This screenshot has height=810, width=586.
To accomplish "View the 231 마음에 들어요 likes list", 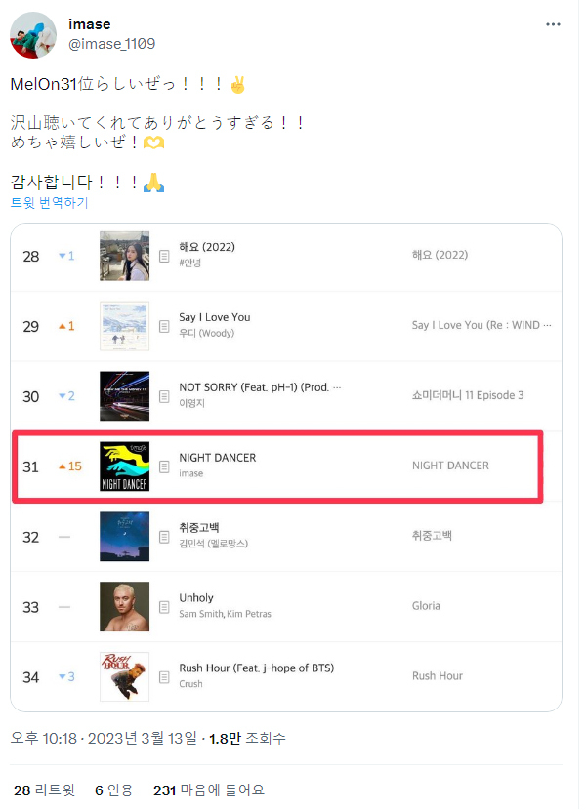I will click(209, 790).
